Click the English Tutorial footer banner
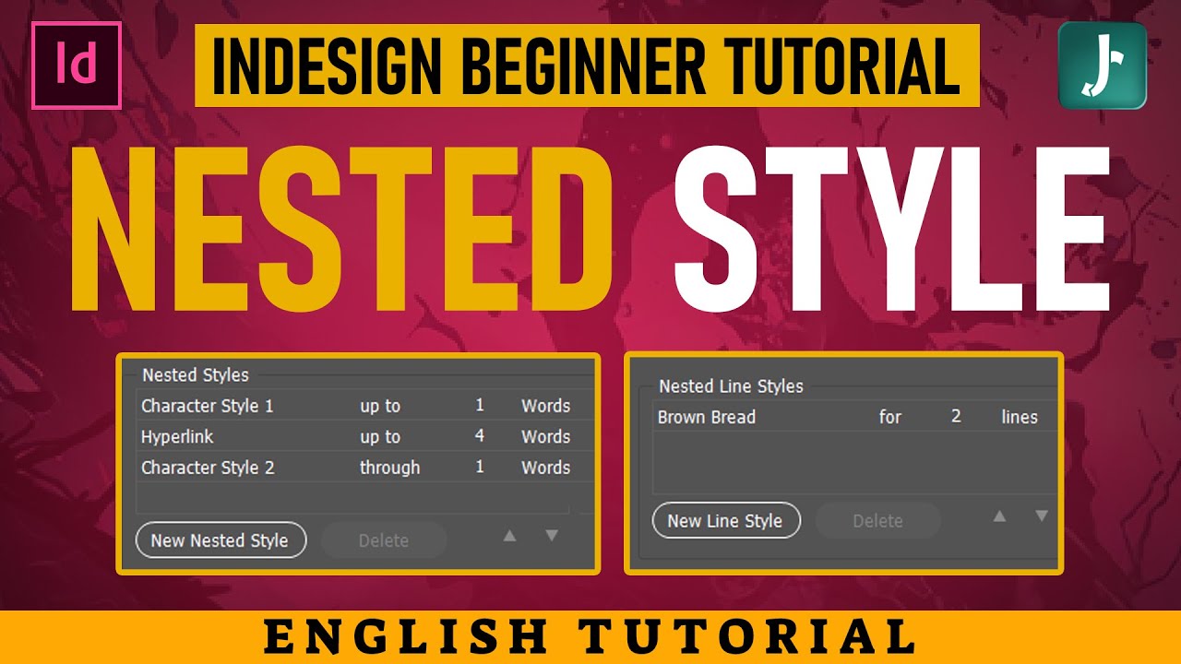This screenshot has height=664, width=1181. [x=590, y=637]
